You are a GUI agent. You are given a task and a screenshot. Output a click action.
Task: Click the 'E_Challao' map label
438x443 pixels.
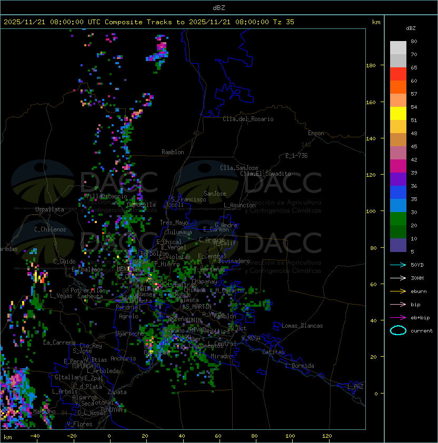[x=86, y=269]
